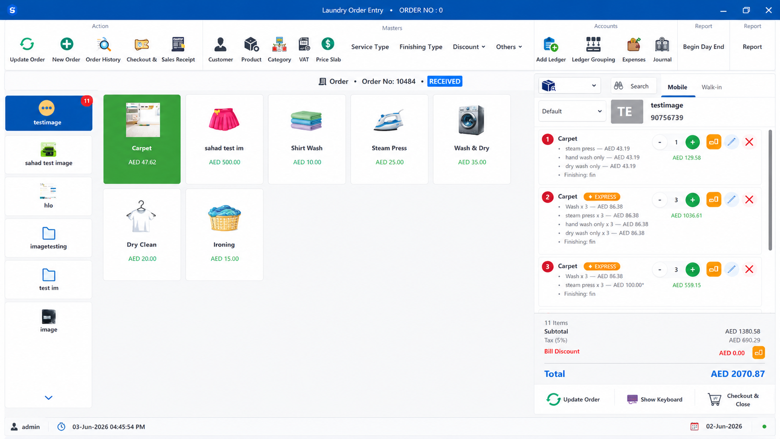This screenshot has width=780, height=439.
Task: Open VAT settings
Action: (304, 50)
